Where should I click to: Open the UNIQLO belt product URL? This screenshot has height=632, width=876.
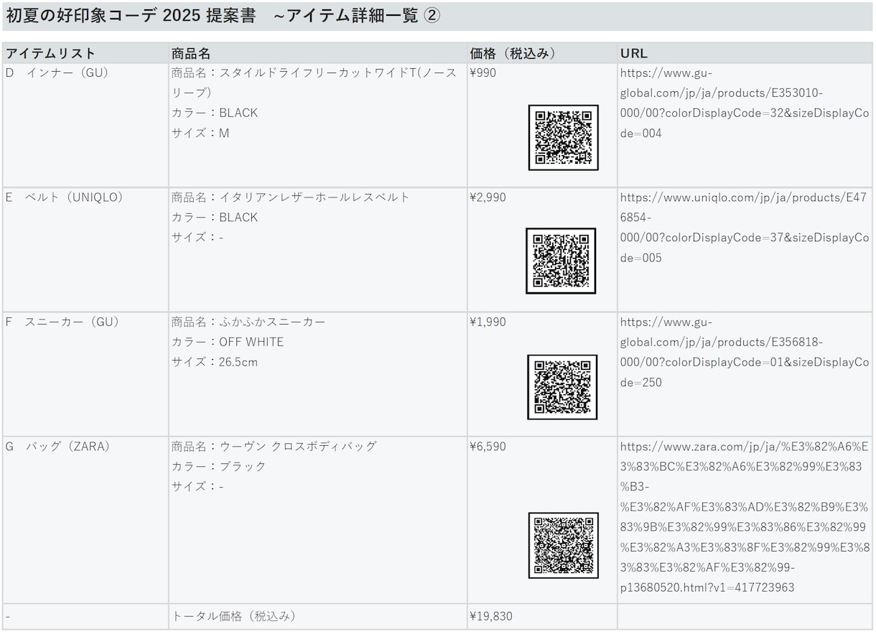pyautogui.click(x=745, y=227)
